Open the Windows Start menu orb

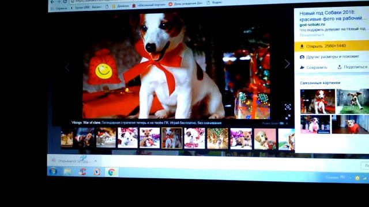(53, 171)
